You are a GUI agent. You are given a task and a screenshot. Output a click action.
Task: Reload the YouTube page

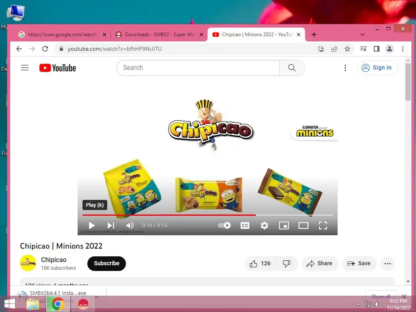click(x=45, y=49)
